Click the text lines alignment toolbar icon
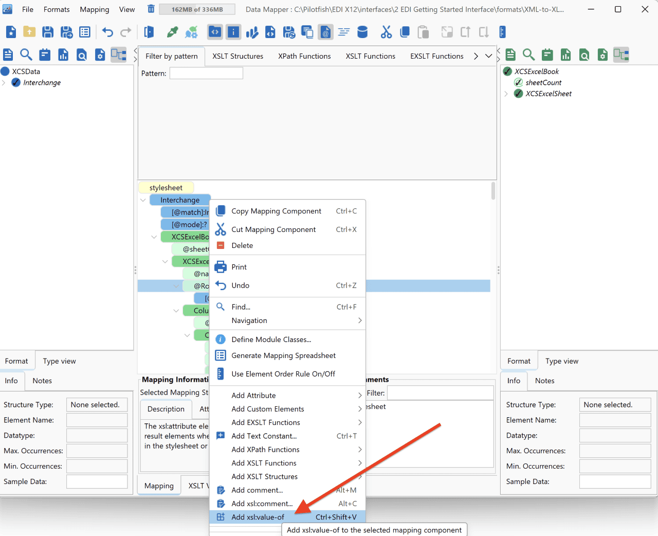The width and height of the screenshot is (658, 536). [344, 32]
